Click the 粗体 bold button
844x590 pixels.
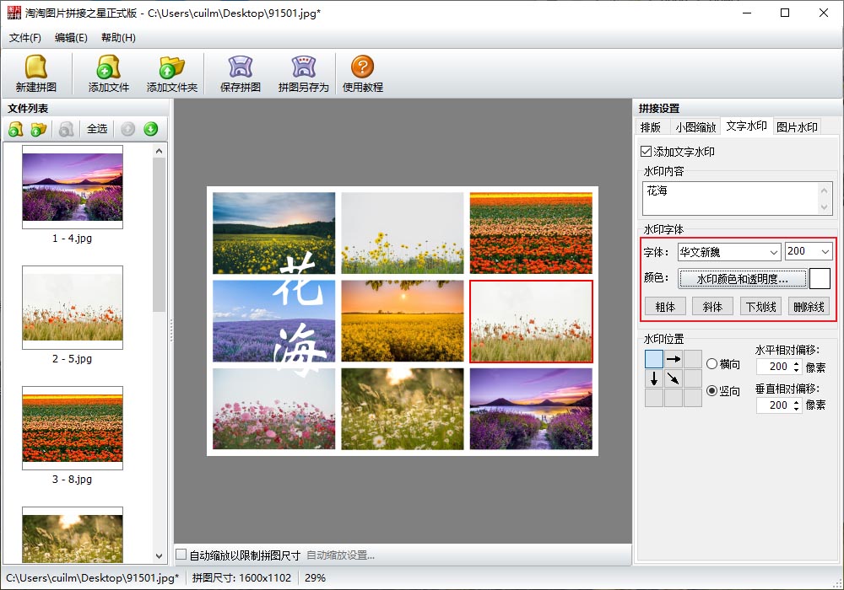(665, 307)
